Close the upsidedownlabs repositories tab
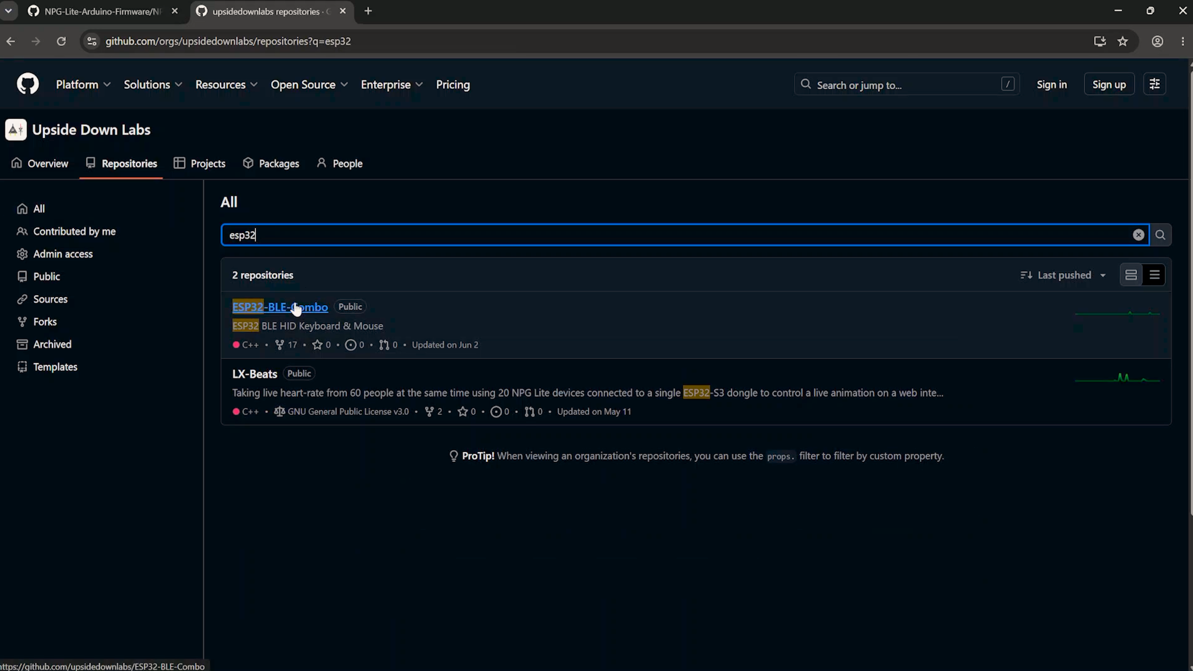This screenshot has width=1193, height=671. [x=342, y=11]
